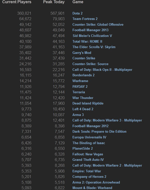Open Sid Meier's Civilization V page
Viewport: 150px width, 190px height.
coord(92,36)
